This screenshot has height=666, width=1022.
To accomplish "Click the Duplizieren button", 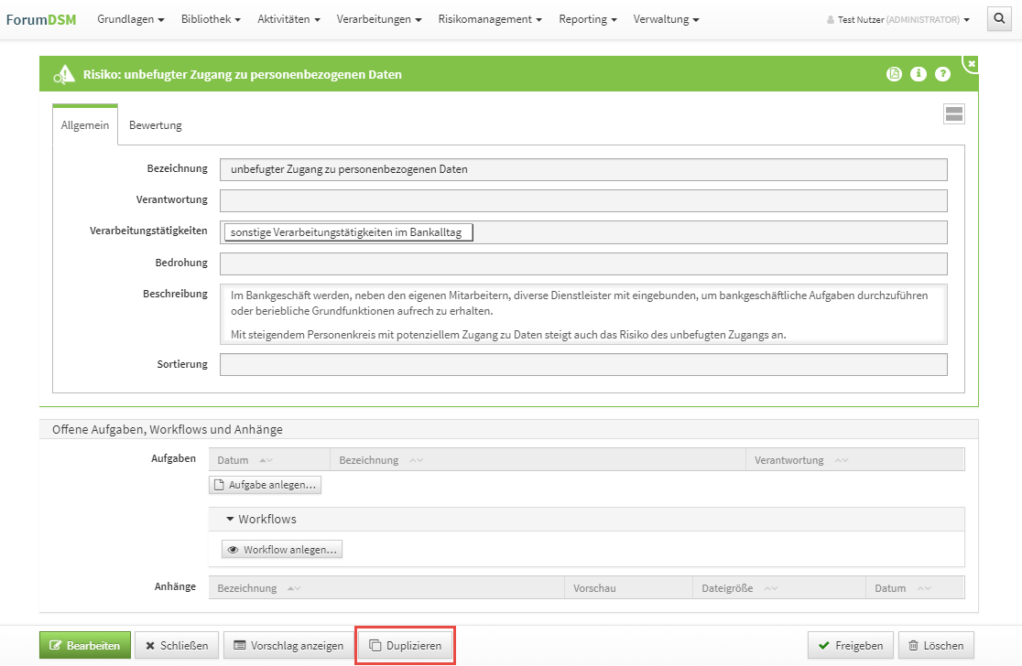I will click(405, 646).
